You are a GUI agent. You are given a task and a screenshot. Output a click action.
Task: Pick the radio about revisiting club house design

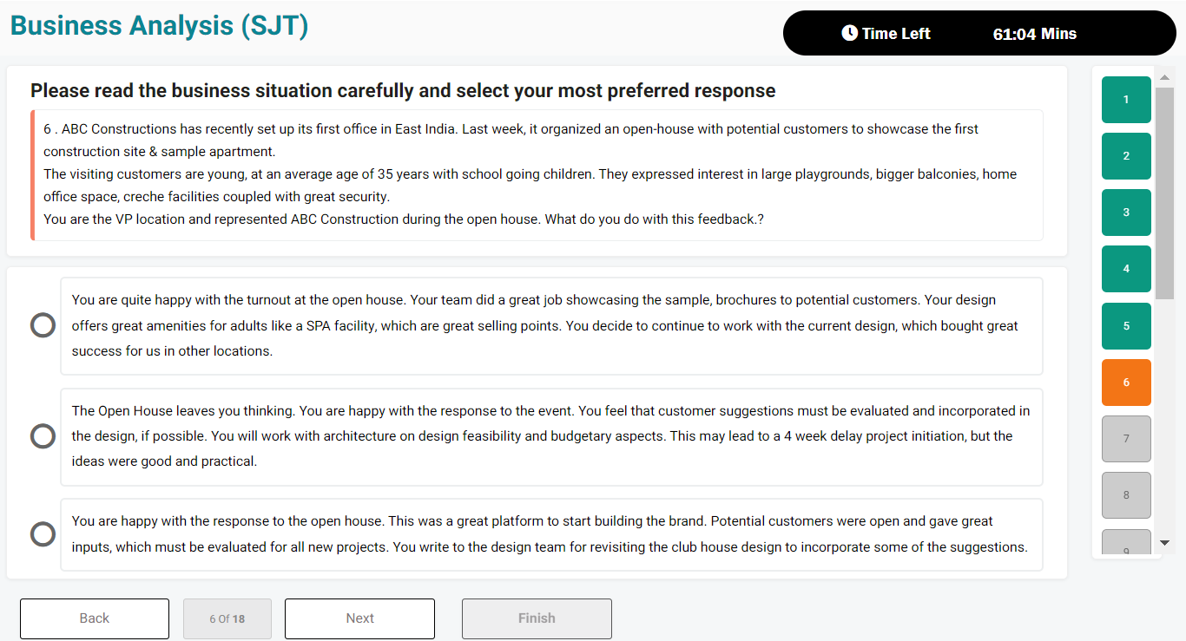(43, 533)
